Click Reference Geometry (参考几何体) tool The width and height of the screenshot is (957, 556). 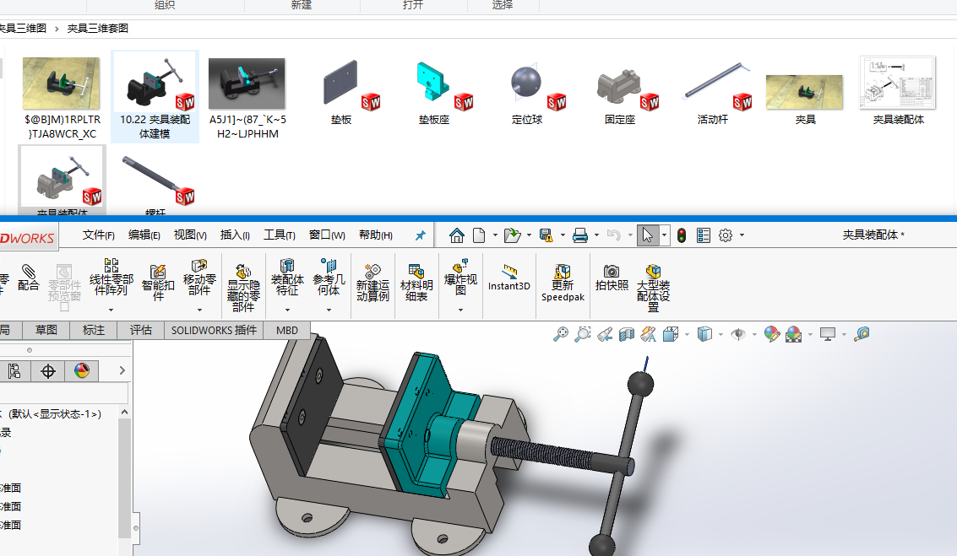click(x=329, y=278)
